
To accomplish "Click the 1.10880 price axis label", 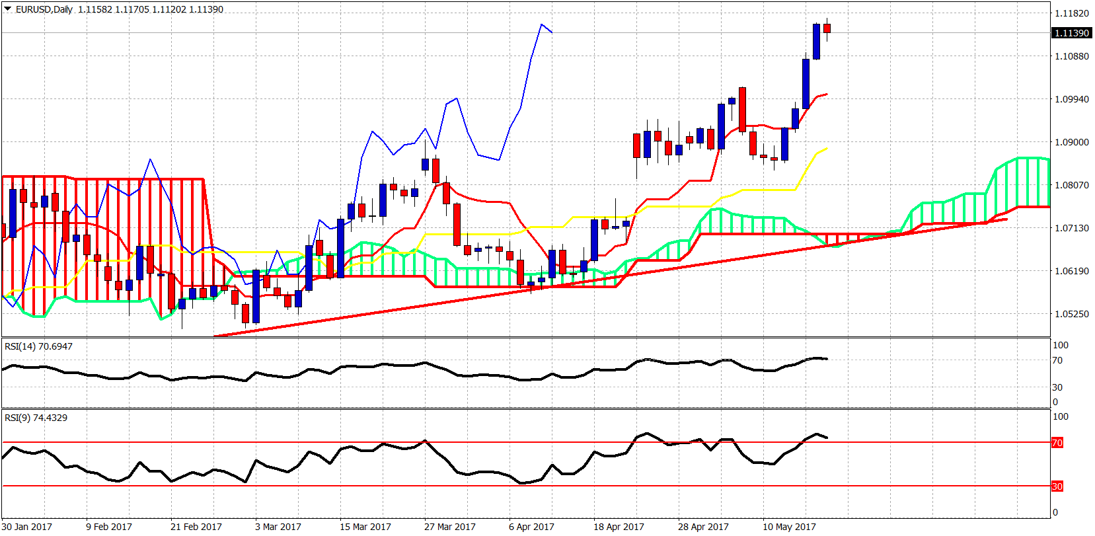I will pyautogui.click(x=1072, y=56).
